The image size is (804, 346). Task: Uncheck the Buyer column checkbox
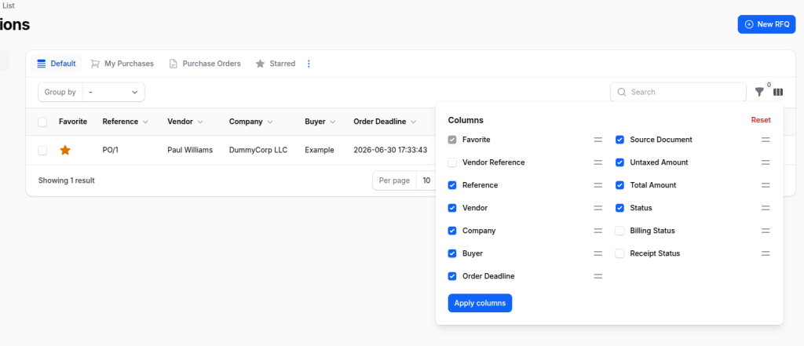pyautogui.click(x=452, y=253)
